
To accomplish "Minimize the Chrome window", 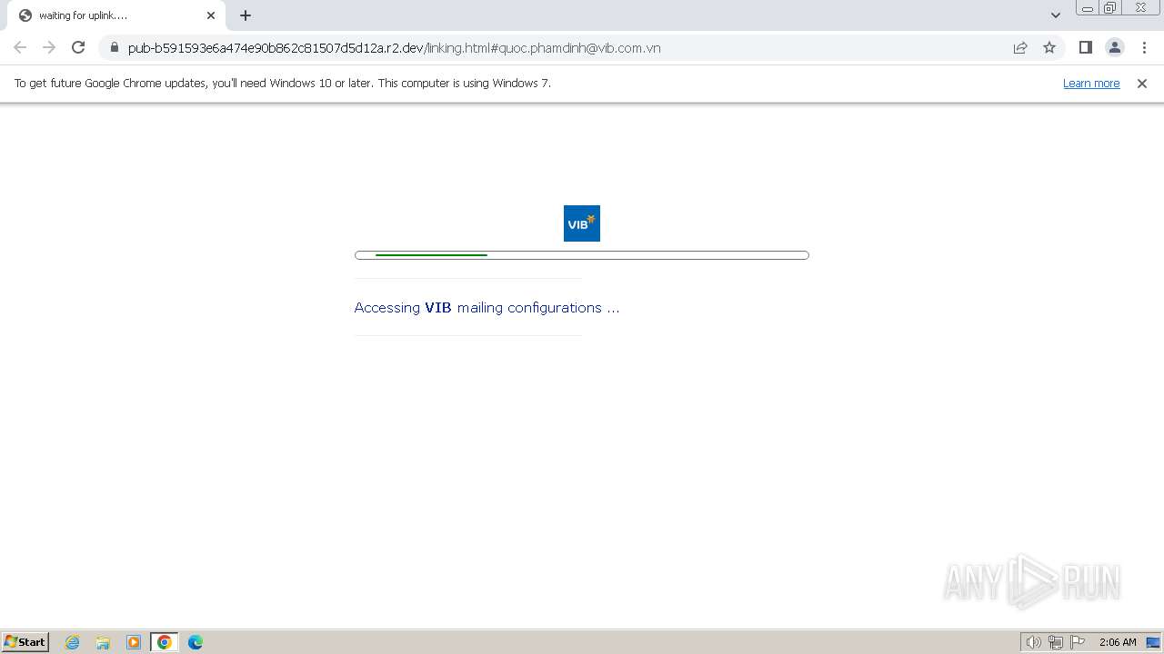I will (x=1088, y=8).
